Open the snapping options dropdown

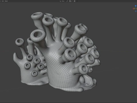coord(72,1)
